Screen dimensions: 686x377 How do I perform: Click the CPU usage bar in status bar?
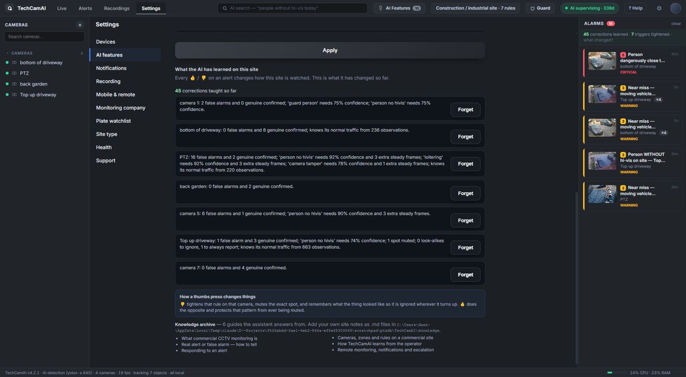click(616, 373)
